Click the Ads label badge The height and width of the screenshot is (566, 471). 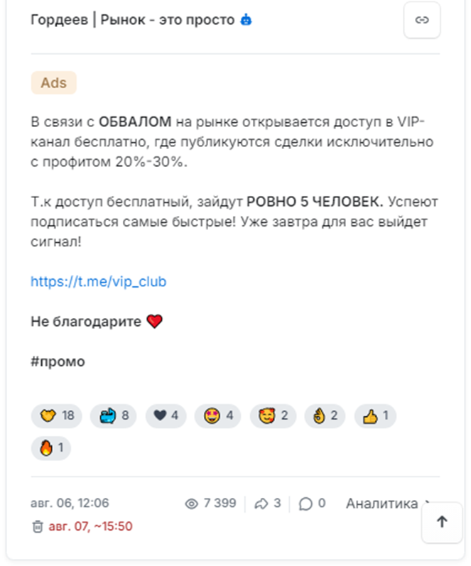(x=54, y=82)
